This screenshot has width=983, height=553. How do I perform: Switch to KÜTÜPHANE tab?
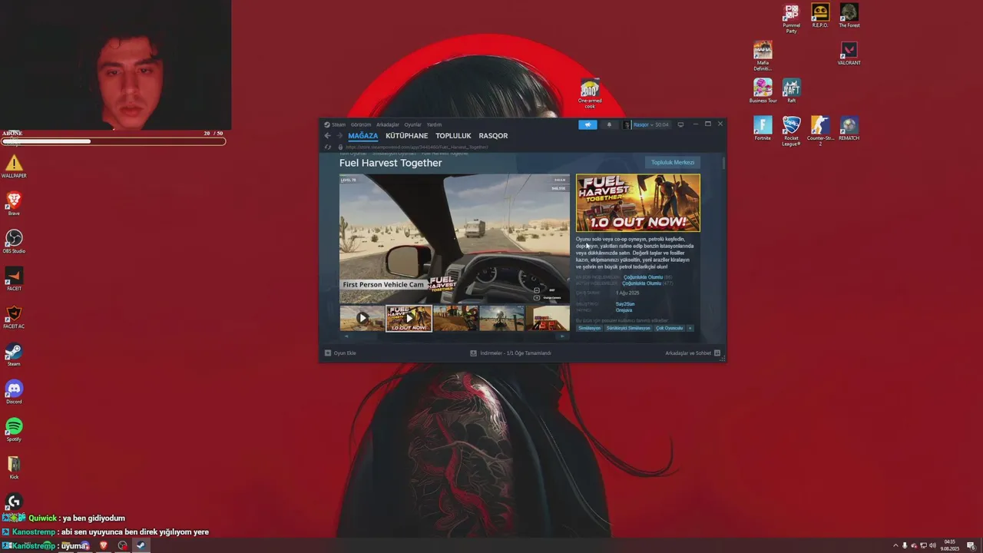[x=407, y=136]
